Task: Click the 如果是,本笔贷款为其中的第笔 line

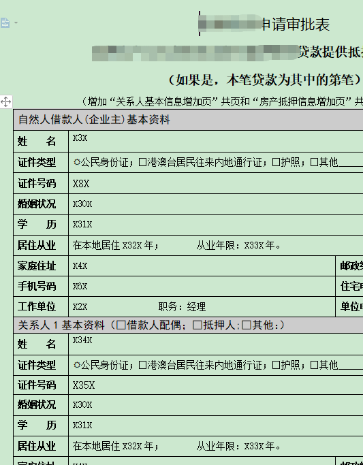Action: [265, 80]
